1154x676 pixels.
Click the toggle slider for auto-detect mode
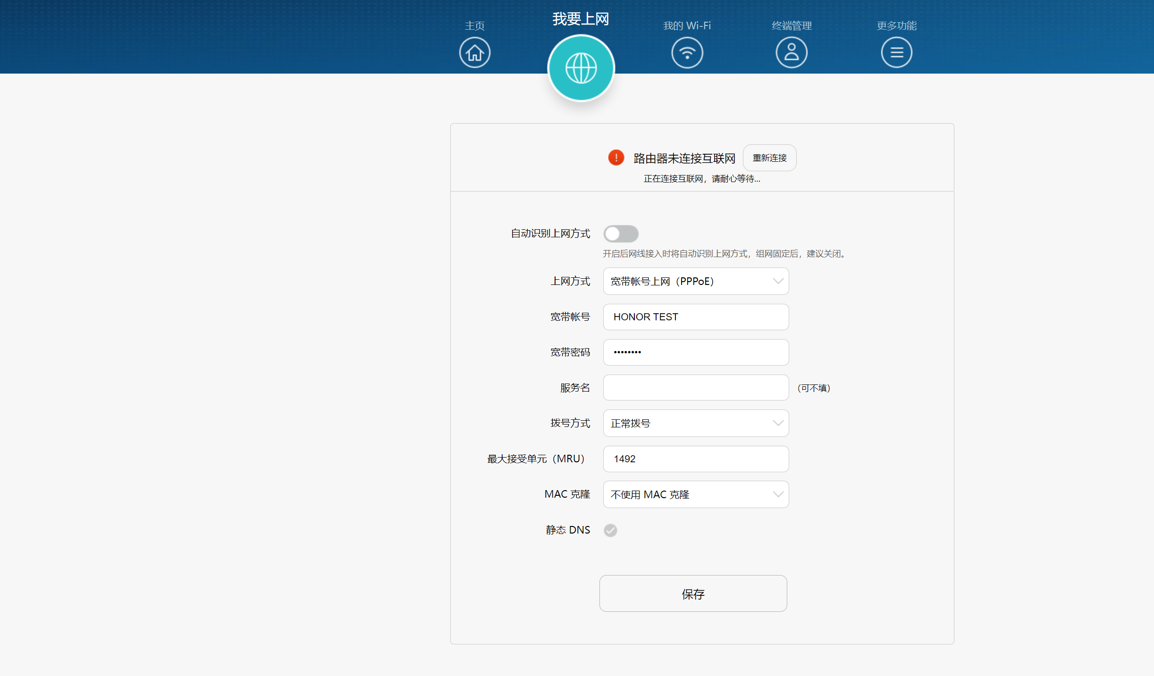click(621, 234)
